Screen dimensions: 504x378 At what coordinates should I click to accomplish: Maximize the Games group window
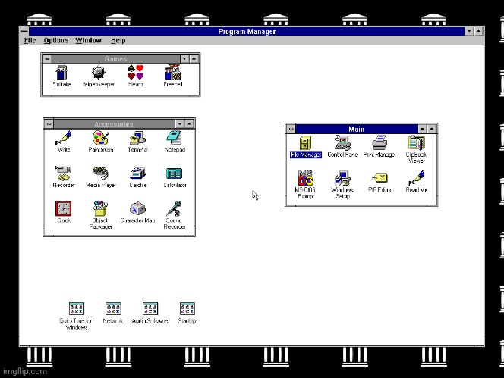[x=194, y=58]
